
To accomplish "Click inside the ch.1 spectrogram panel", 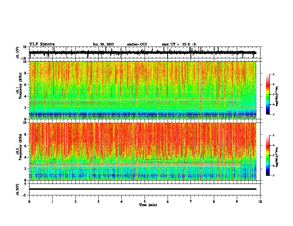I will 143,90.
